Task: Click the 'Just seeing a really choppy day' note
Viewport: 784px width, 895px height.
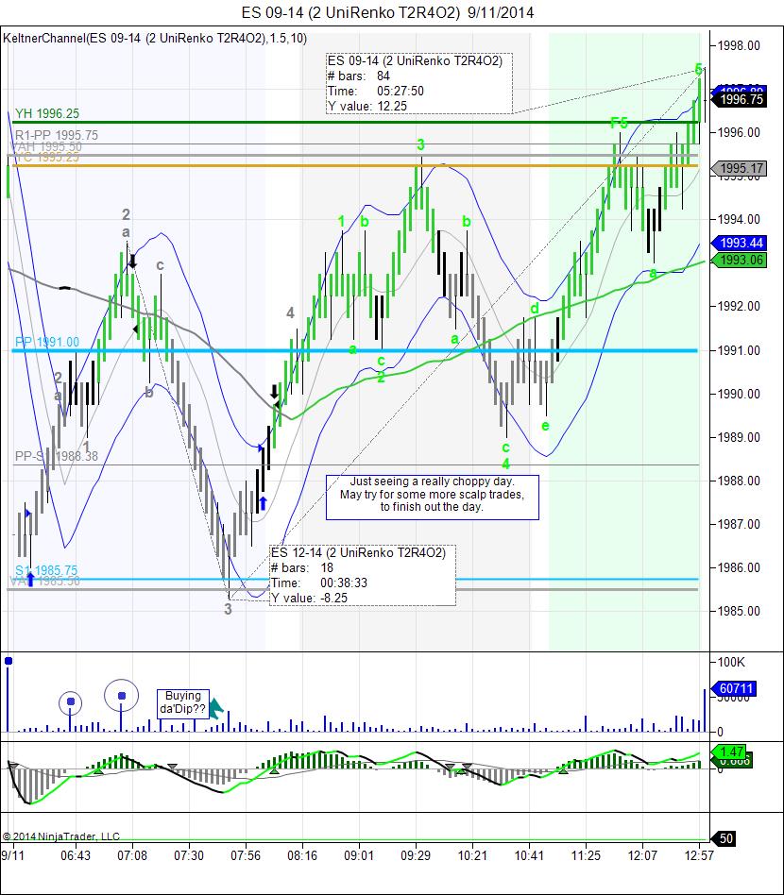Action: (433, 498)
